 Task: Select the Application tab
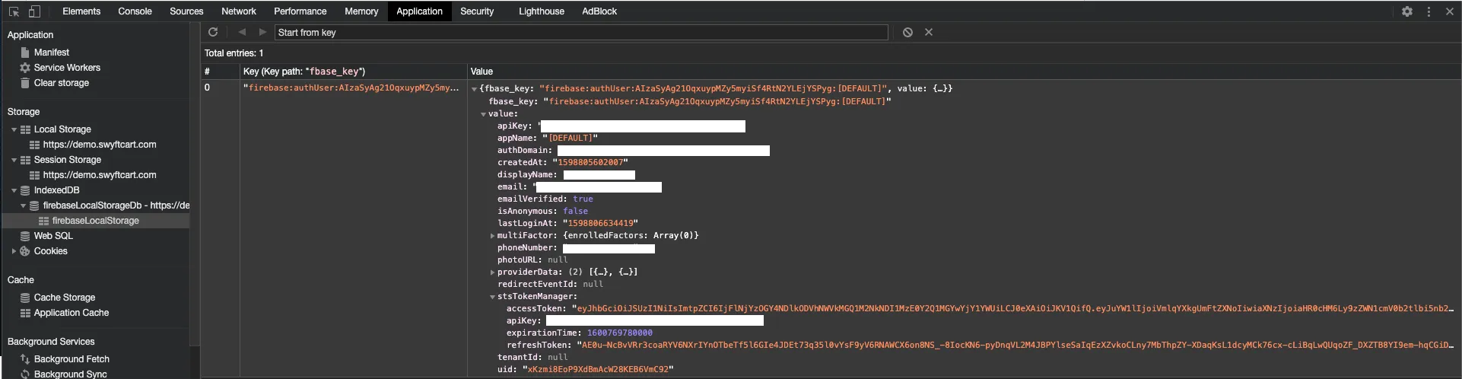point(419,11)
